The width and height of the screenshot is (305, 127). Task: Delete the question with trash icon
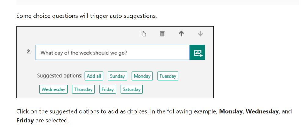(162, 34)
